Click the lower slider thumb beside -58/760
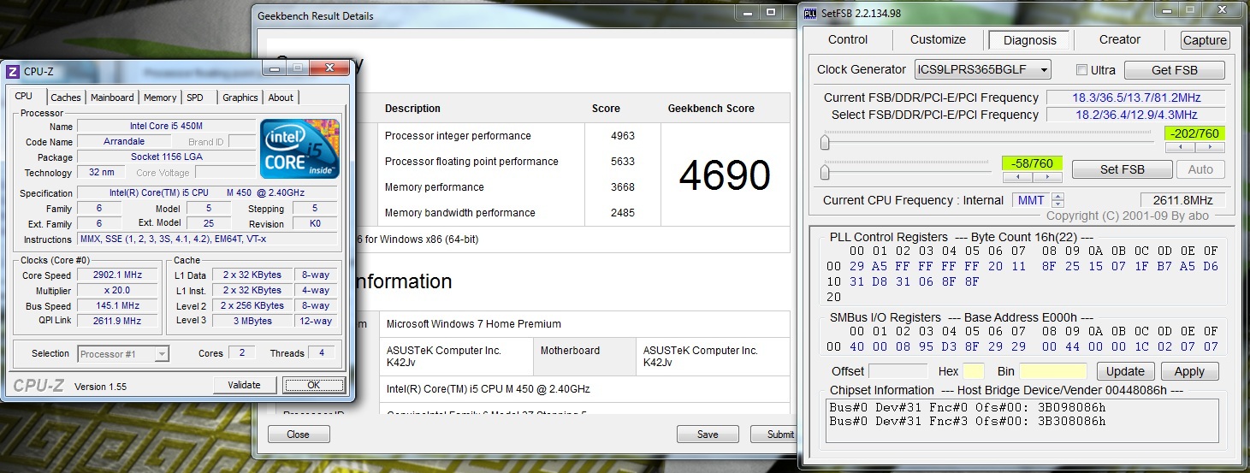 click(825, 172)
